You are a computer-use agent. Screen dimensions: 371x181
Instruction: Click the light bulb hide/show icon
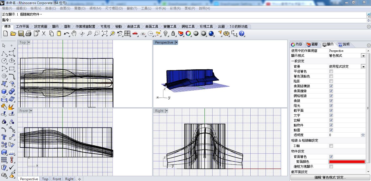point(166,33)
